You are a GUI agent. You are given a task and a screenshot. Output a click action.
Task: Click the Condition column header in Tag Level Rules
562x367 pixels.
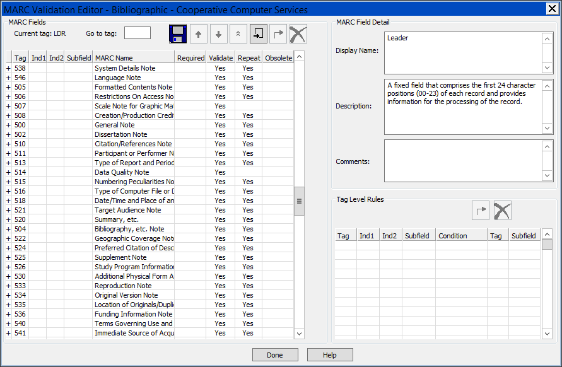pos(461,236)
